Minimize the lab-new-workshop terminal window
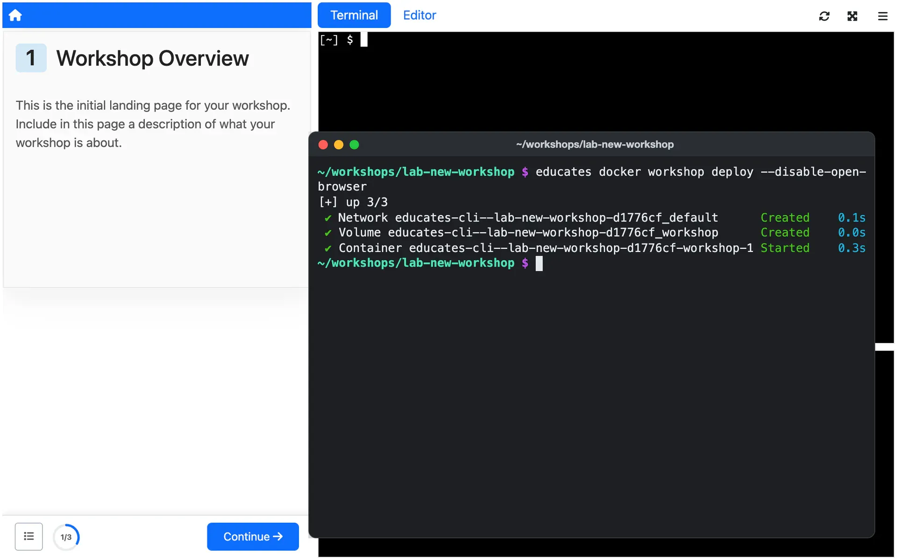 [339, 145]
